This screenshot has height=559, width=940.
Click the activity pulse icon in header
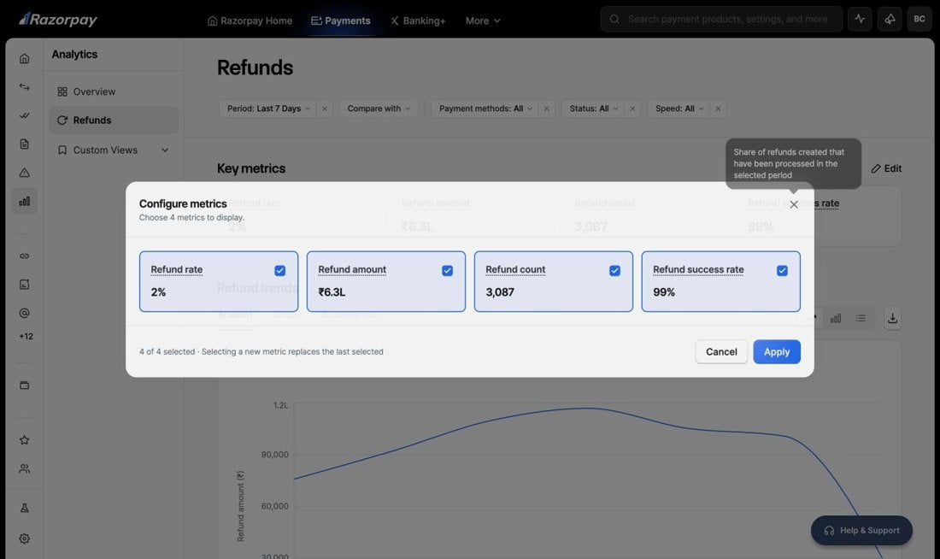(860, 19)
